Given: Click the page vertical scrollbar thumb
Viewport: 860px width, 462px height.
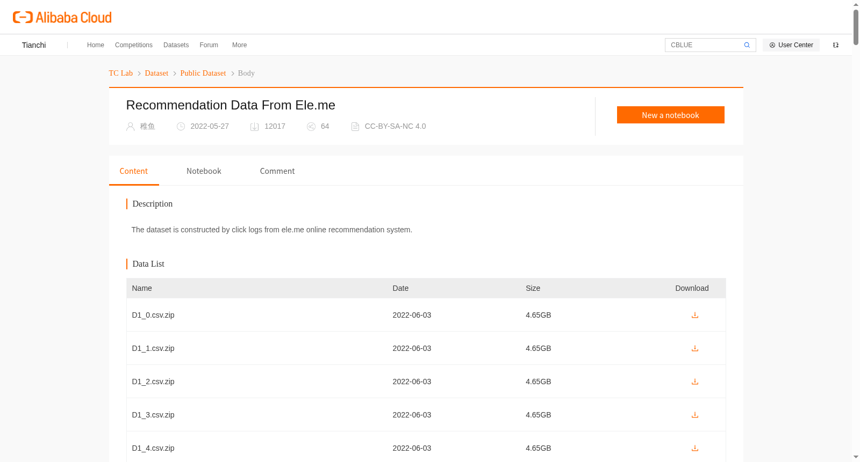Looking at the screenshot, I should point(856,27).
